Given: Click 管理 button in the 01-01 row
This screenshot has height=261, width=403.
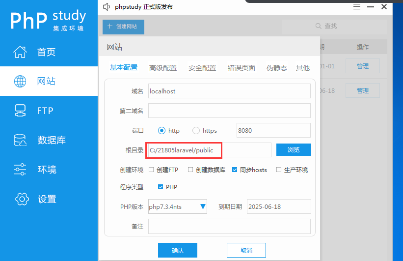Looking at the screenshot, I should point(363,66).
